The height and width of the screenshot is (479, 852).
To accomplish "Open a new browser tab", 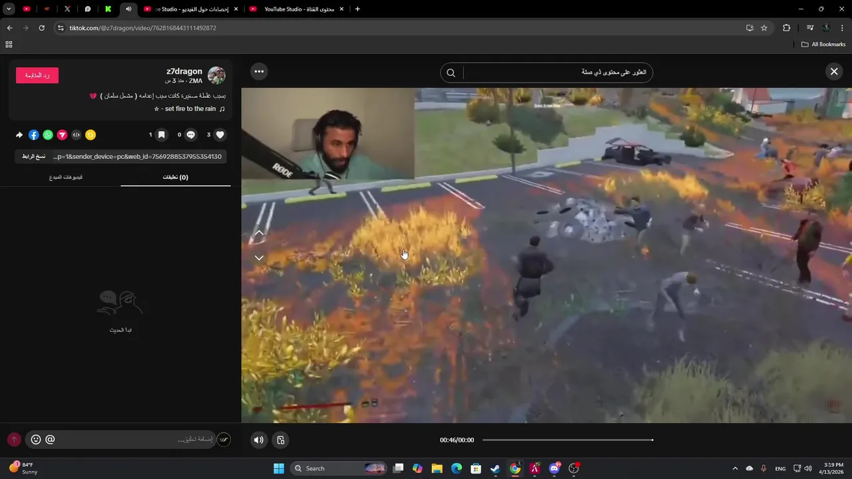I will (x=357, y=9).
